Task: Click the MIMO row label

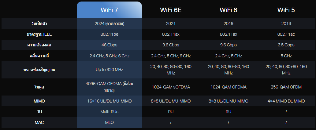Action: pos(39,101)
